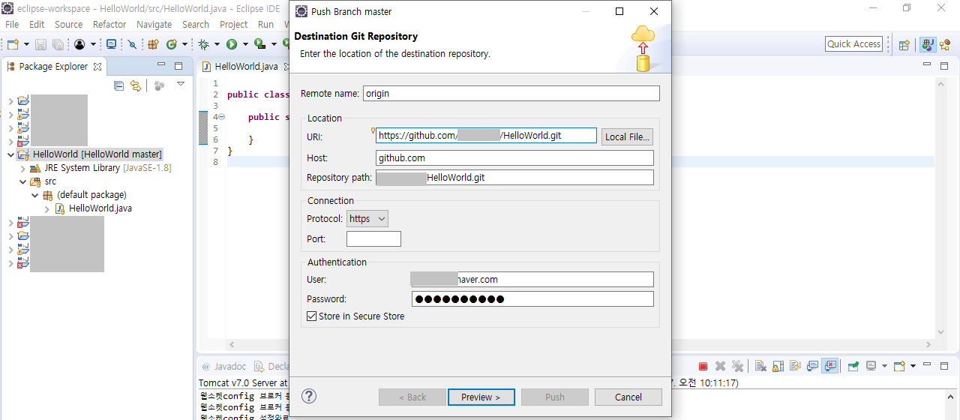The width and height of the screenshot is (960, 420).
Task: Click the New Java Class icon
Action: (172, 44)
